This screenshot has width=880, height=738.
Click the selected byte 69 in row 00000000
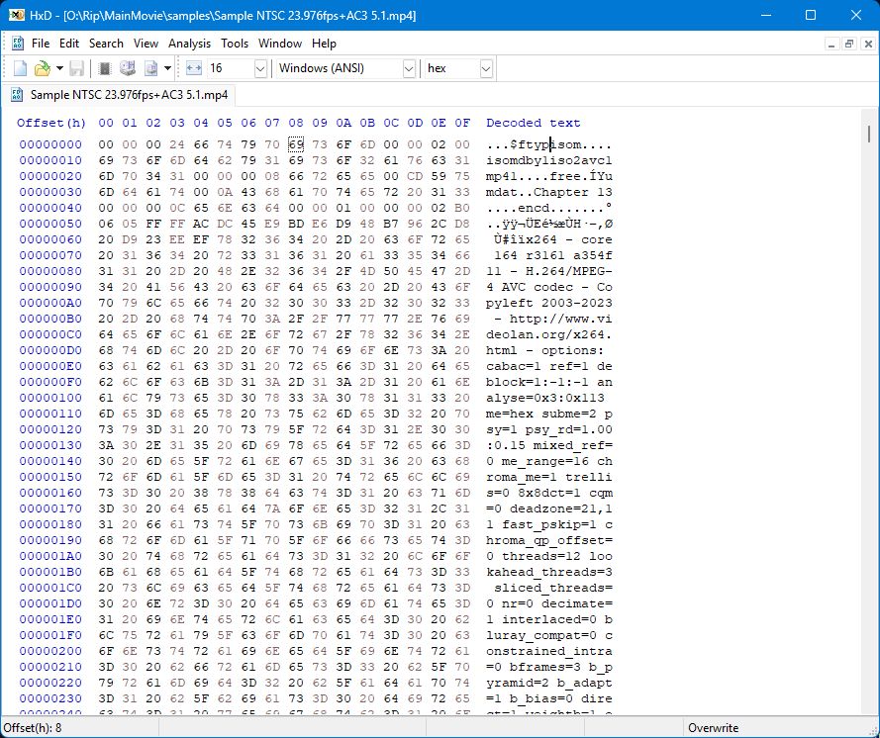(x=296, y=144)
